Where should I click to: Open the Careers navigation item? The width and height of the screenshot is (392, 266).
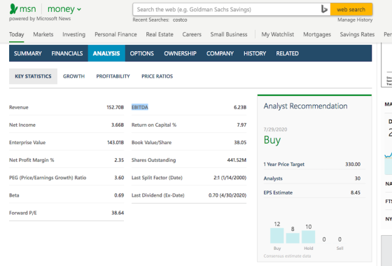pyautogui.click(x=192, y=34)
